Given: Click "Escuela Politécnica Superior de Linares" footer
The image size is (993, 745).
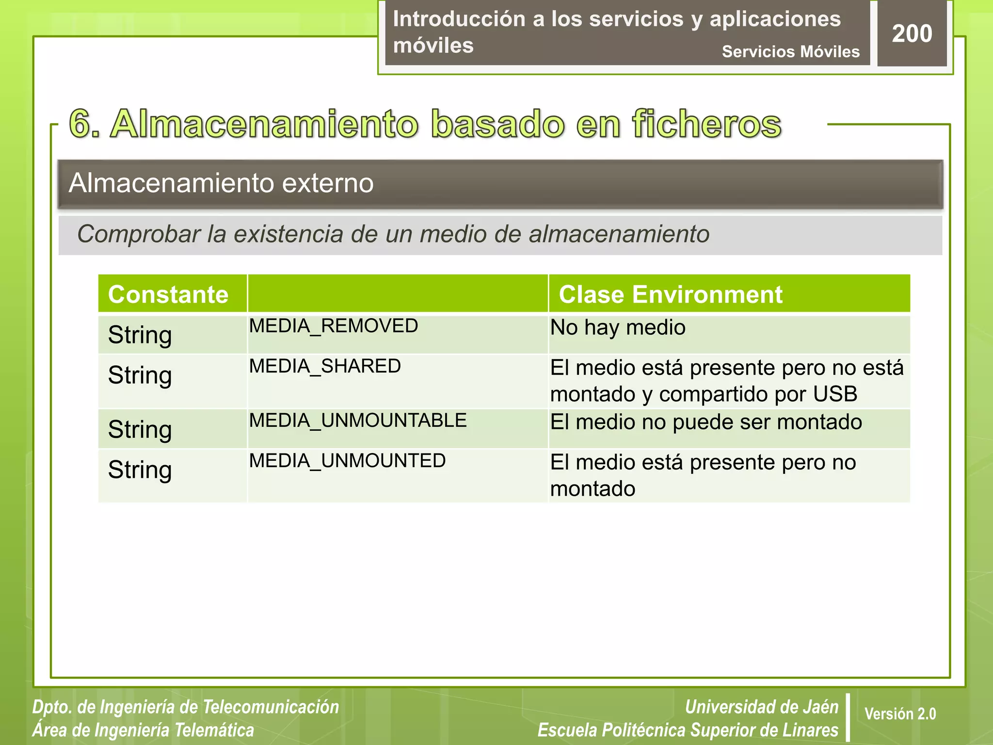Looking at the screenshot, I should (688, 730).
